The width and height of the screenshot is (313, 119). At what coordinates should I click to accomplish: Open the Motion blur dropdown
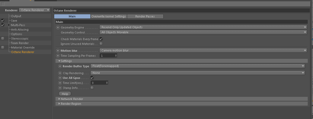point(203,51)
